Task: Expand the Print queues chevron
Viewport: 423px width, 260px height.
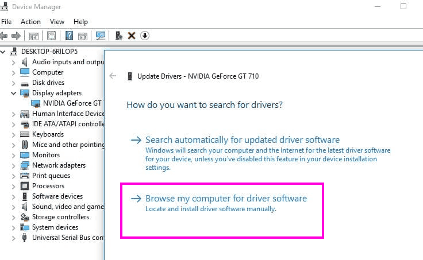Action: point(13,176)
